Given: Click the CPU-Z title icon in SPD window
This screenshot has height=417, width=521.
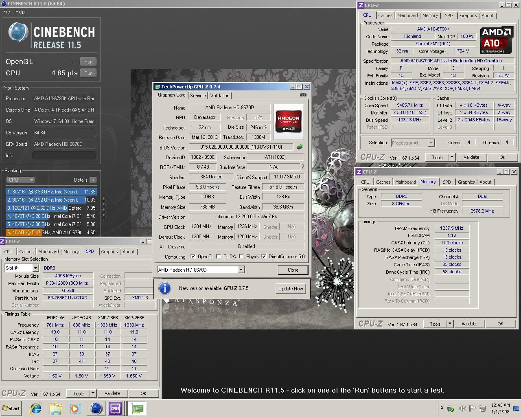Looking at the screenshot, I should [3, 241].
